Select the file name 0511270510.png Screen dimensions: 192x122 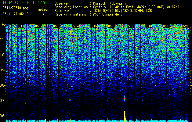[16, 8]
